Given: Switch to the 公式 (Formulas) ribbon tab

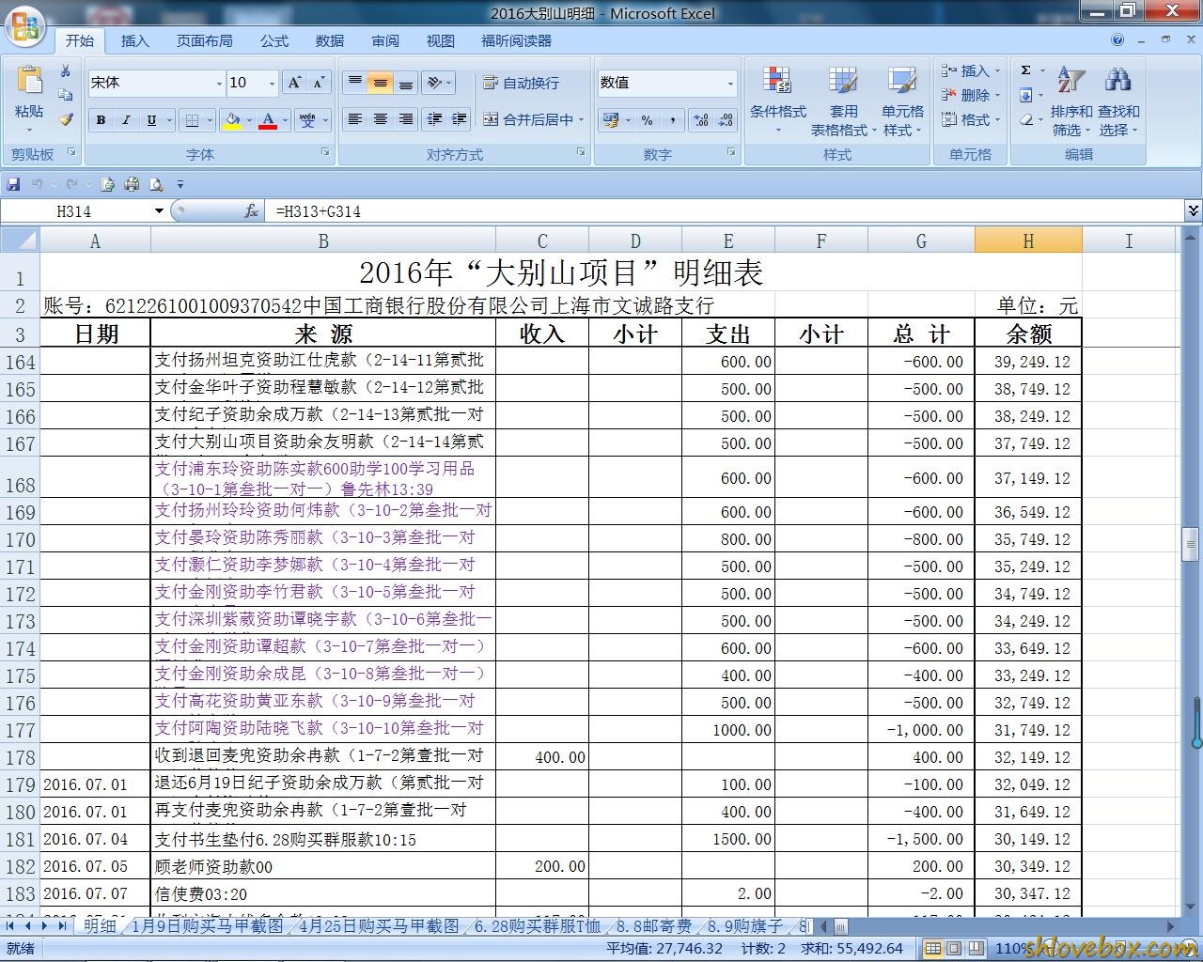Looking at the screenshot, I should (274, 40).
